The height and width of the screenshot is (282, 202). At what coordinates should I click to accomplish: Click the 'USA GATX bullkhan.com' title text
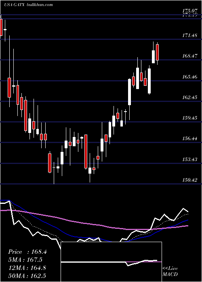pyautogui.click(x=29, y=4)
